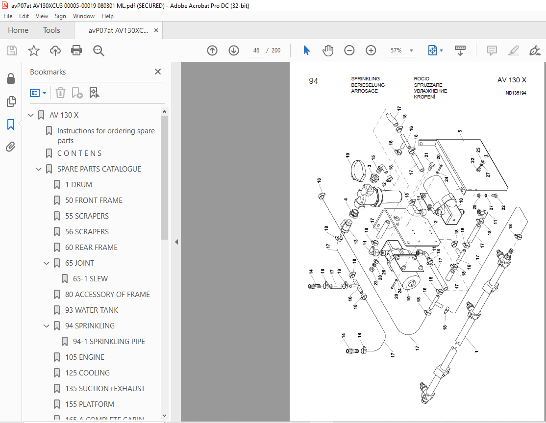The width and height of the screenshot is (546, 423).
Task: Open attachments paperclip panel
Action: 11,147
